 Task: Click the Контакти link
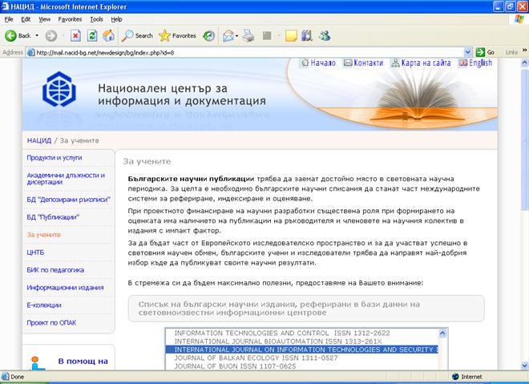tap(369, 63)
